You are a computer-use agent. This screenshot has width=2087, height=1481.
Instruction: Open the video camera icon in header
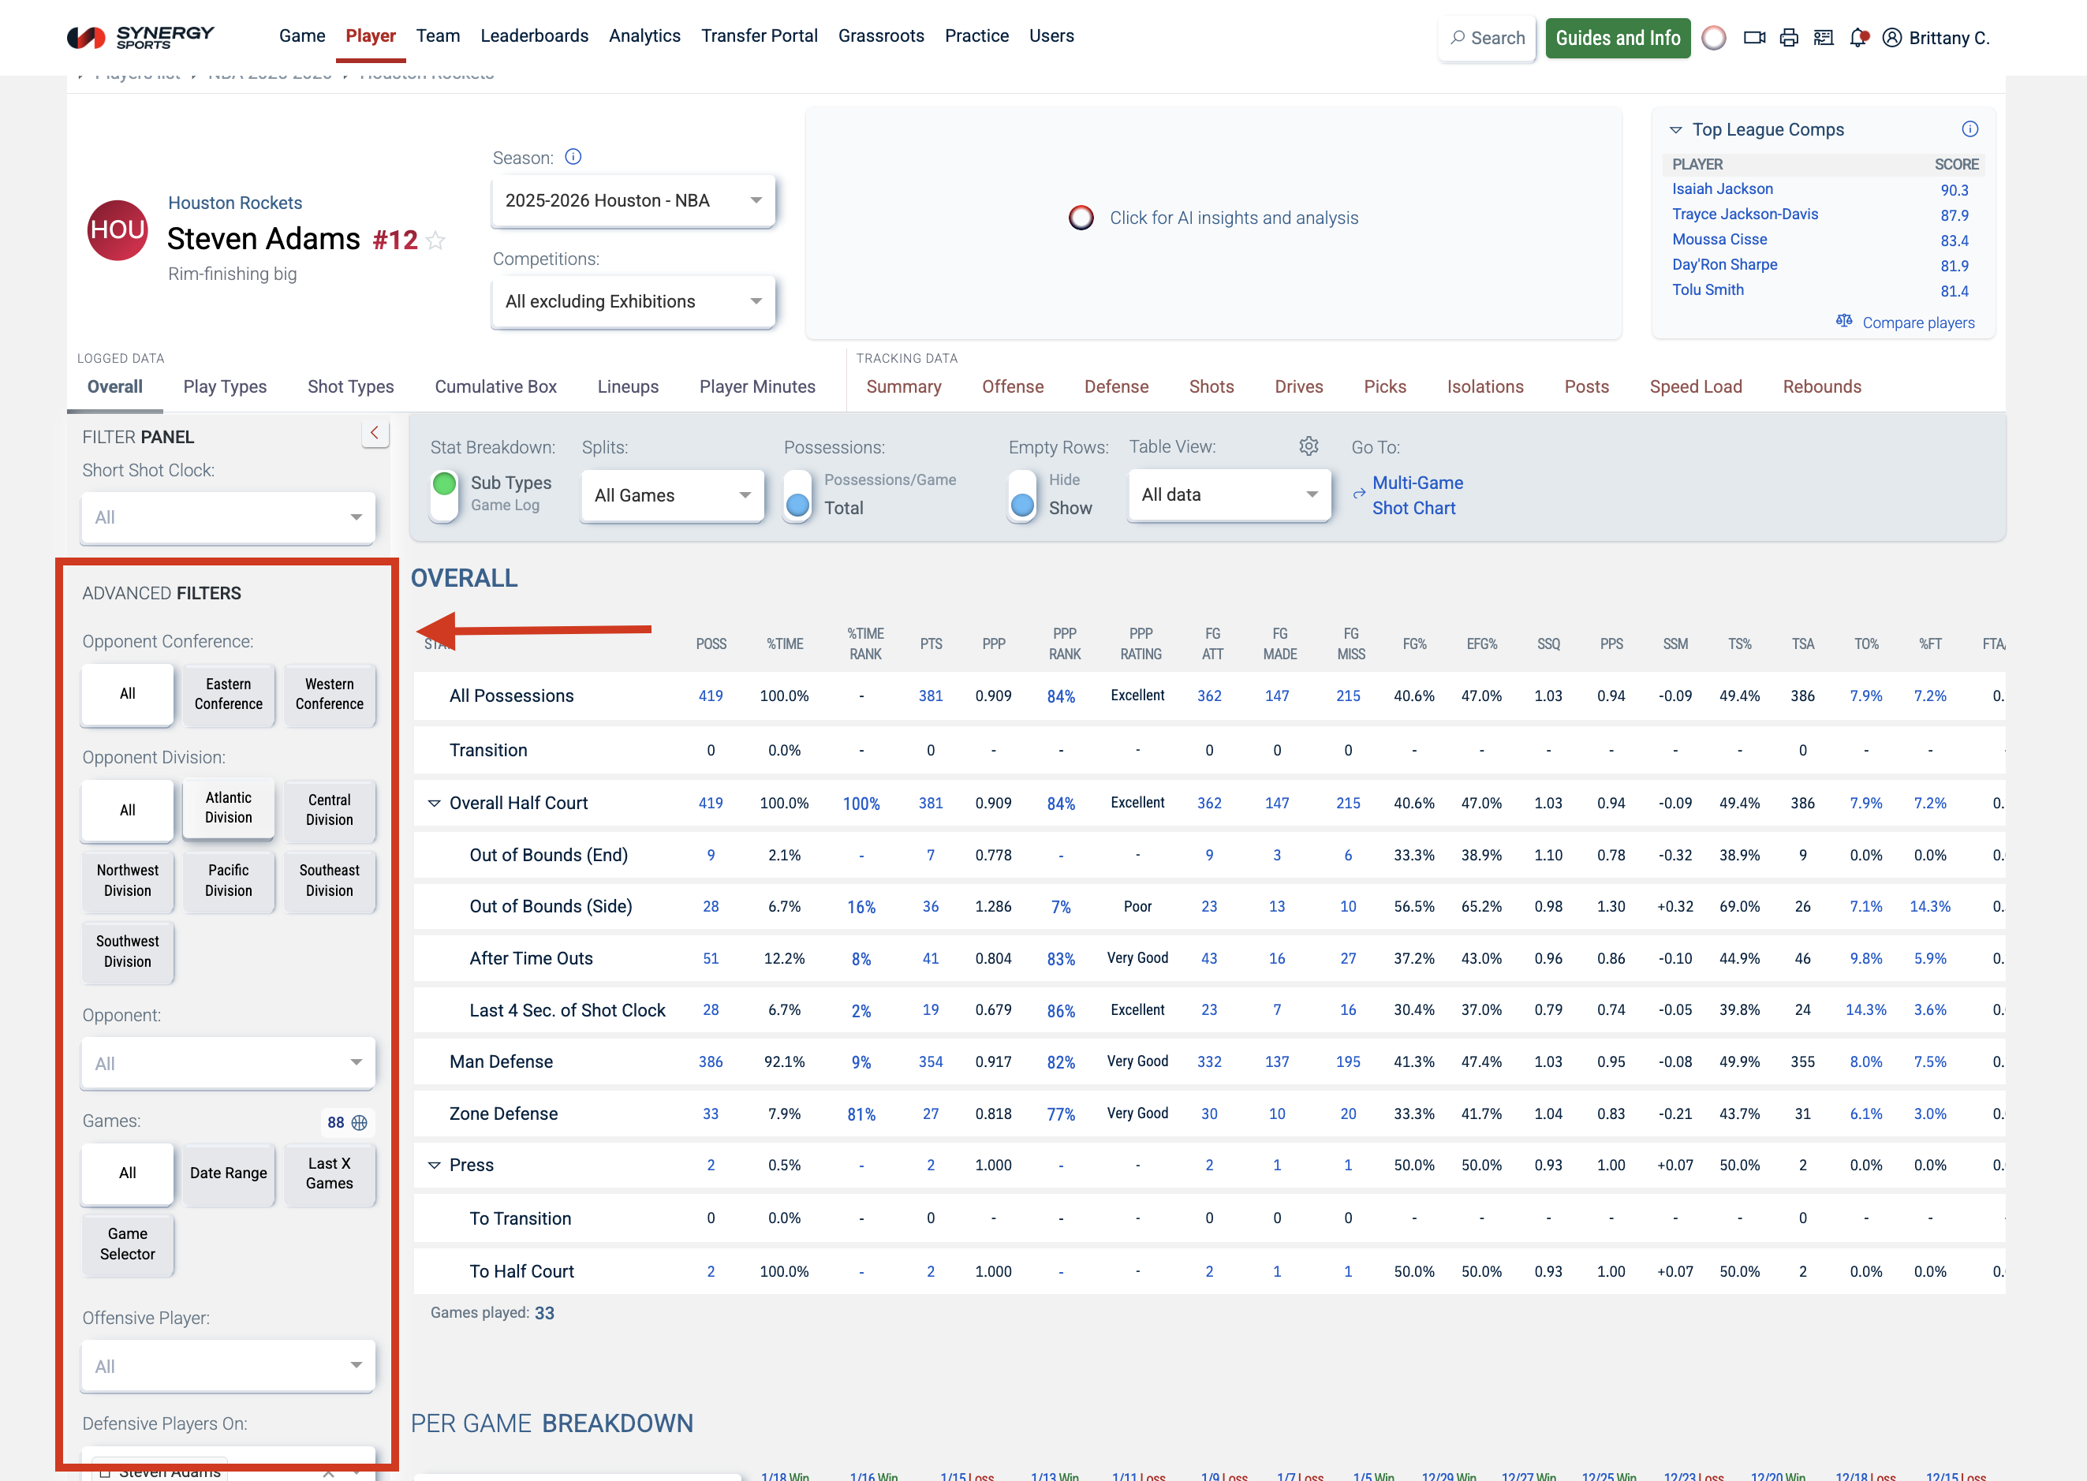[1754, 37]
